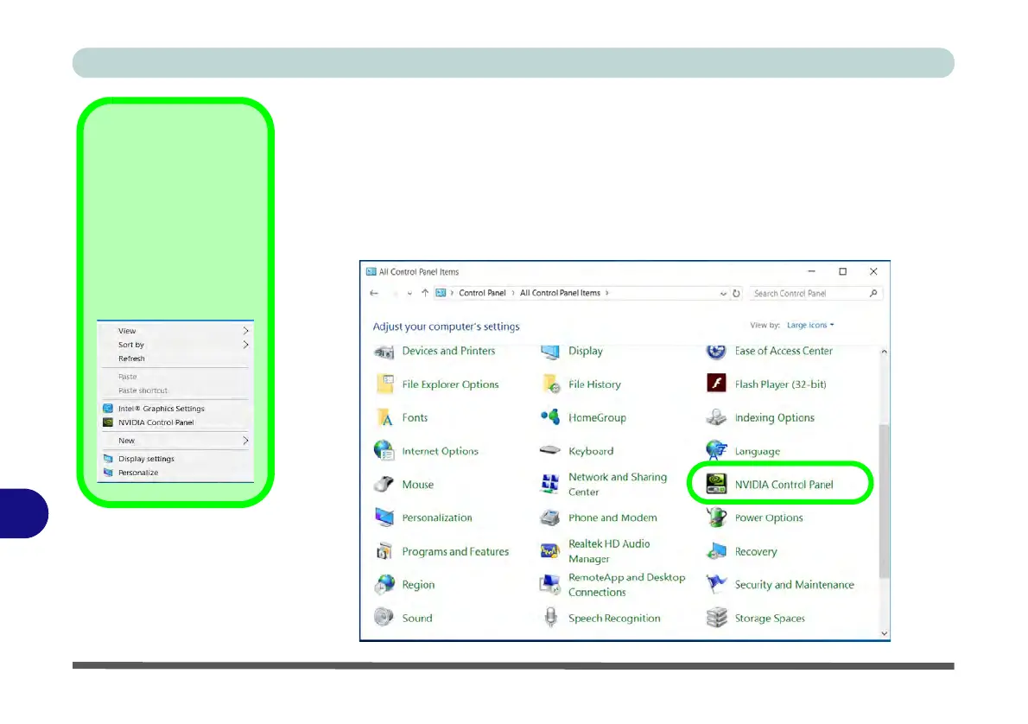The image size is (1028, 724).
Task: Choose Personalize from the context menu
Action: click(x=175, y=473)
